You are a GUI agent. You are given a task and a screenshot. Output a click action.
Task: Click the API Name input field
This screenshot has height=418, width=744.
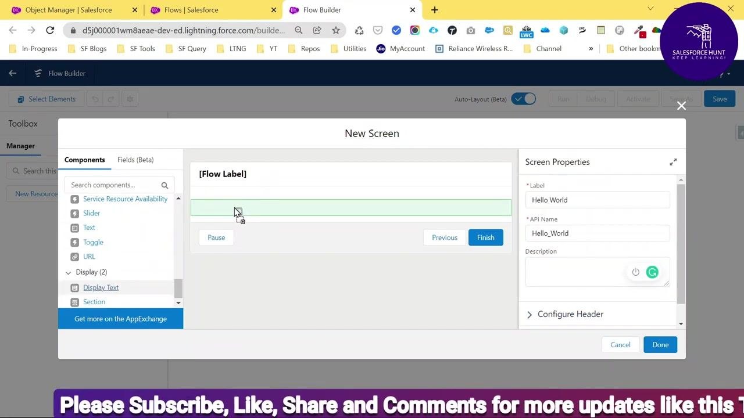(598, 233)
